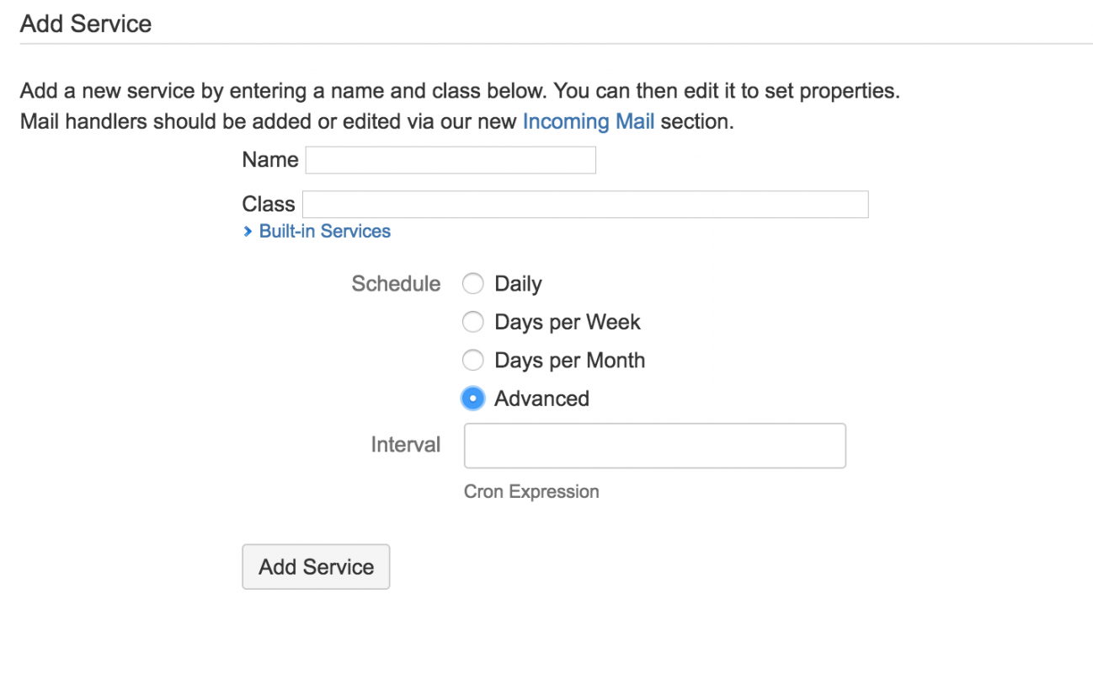Open the Incoming Mail link
The image size is (1093, 674).
point(588,121)
